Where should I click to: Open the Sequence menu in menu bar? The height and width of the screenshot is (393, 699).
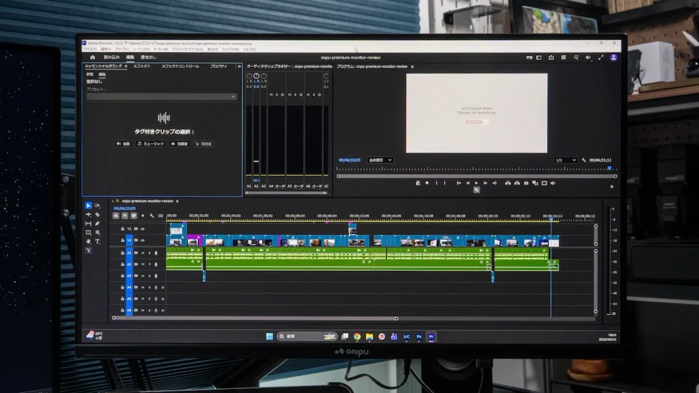click(141, 49)
